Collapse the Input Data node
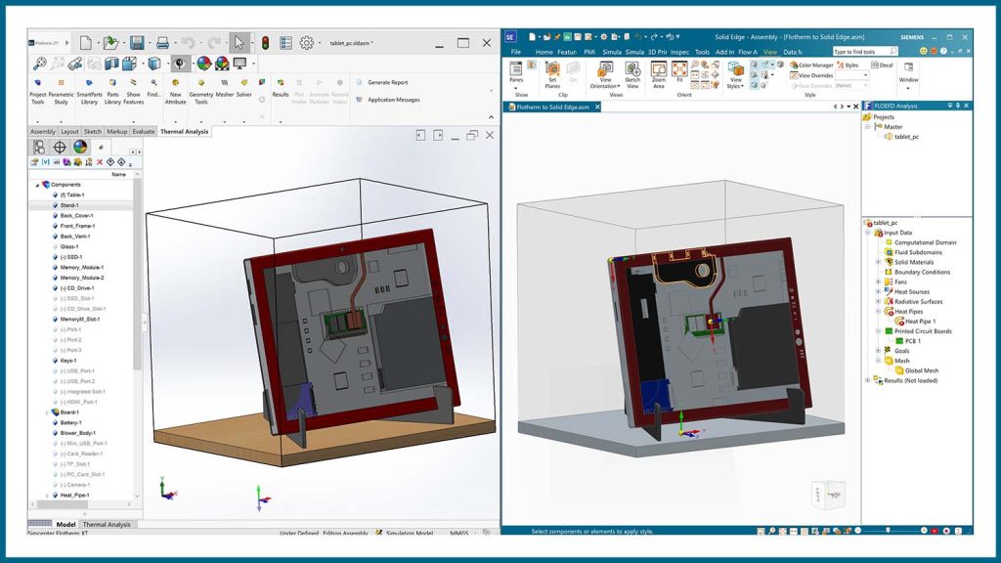 [868, 233]
